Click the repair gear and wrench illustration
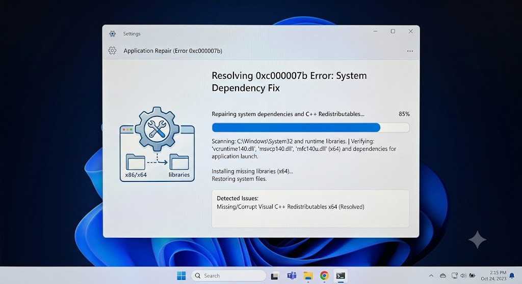The width and height of the screenshot is (522, 284). click(x=157, y=129)
